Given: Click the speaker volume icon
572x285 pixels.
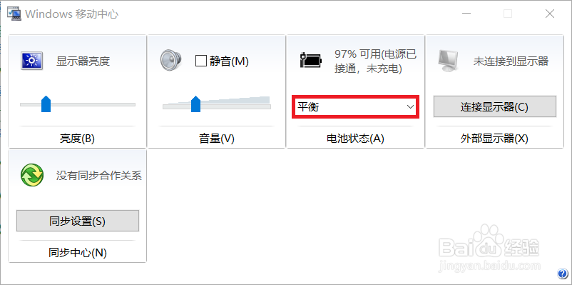Looking at the screenshot, I should pos(170,60).
